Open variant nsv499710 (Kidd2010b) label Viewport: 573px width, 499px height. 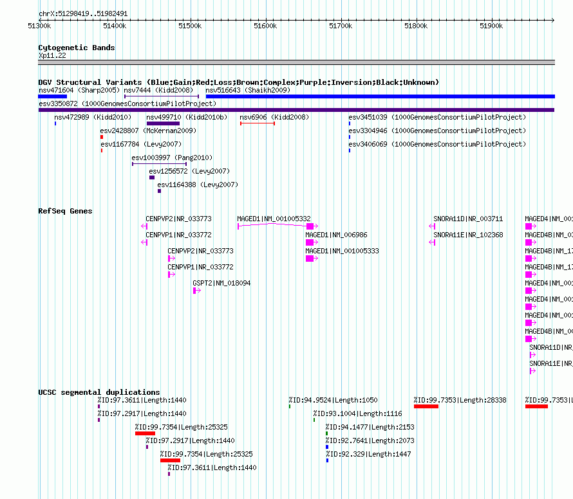187,117
